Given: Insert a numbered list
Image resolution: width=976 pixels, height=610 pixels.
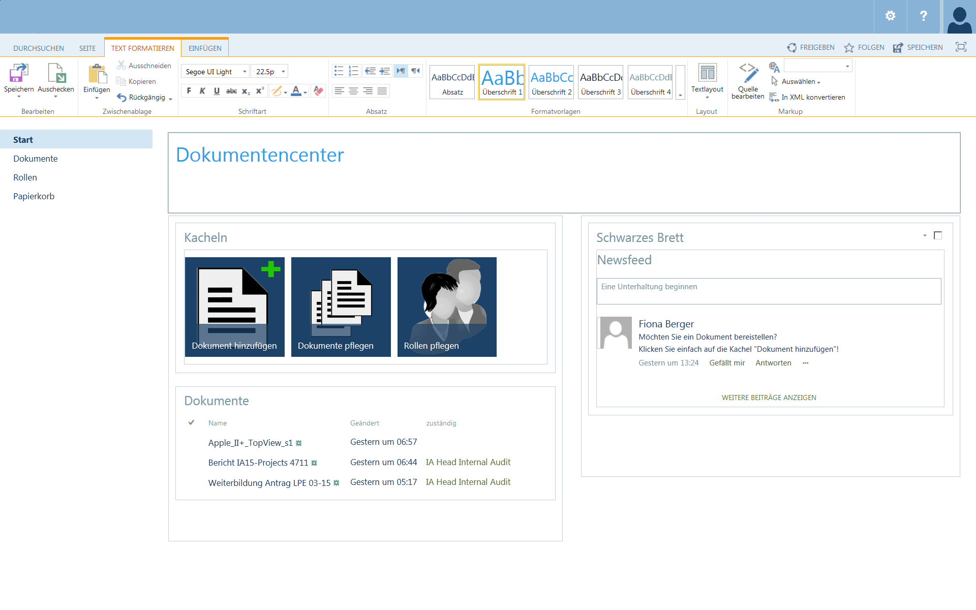Looking at the screenshot, I should (353, 71).
